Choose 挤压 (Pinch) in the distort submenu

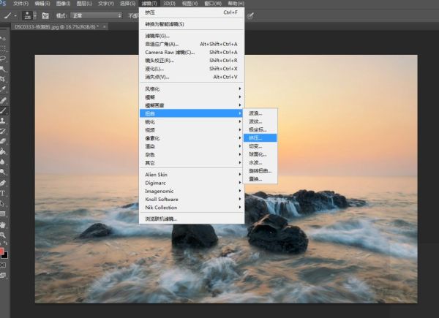(x=260, y=138)
